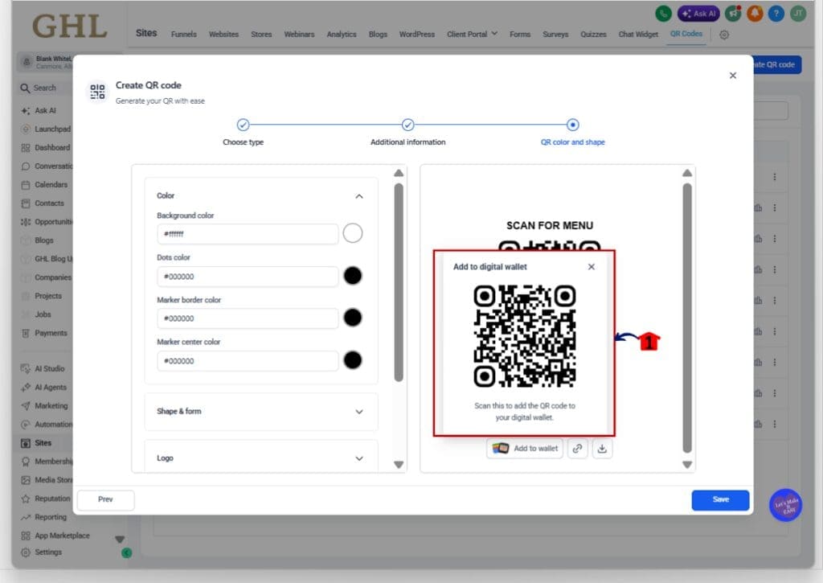Viewport: 823px width, 583px height.
Task: Open Settings in the sidebar
Action: click(x=42, y=552)
